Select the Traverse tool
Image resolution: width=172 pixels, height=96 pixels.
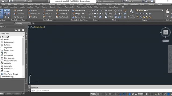click(19, 17)
